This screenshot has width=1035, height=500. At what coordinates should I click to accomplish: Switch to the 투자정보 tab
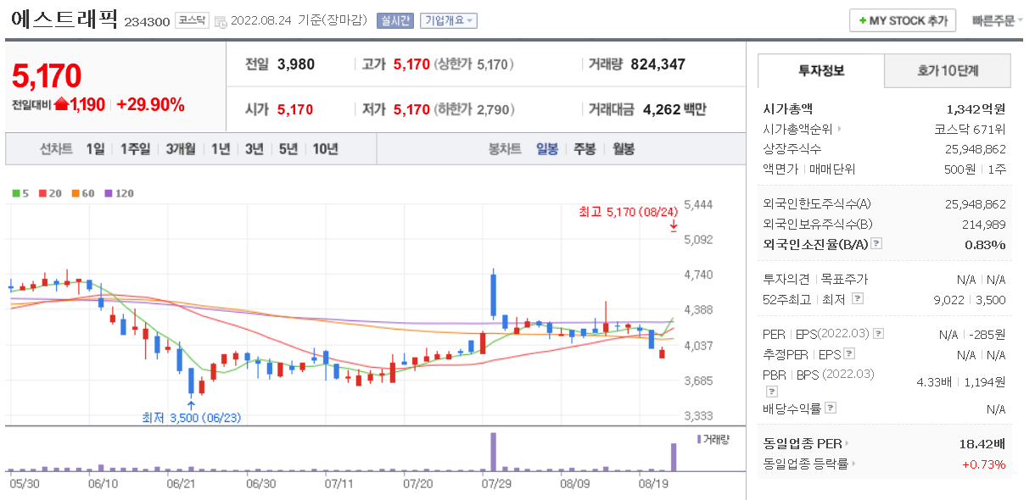[x=820, y=70]
